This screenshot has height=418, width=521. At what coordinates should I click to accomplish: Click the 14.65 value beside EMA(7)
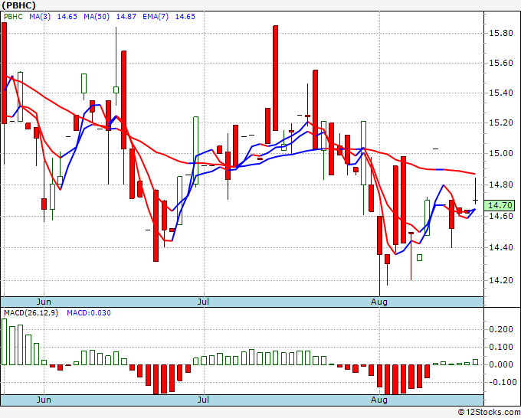pos(185,17)
